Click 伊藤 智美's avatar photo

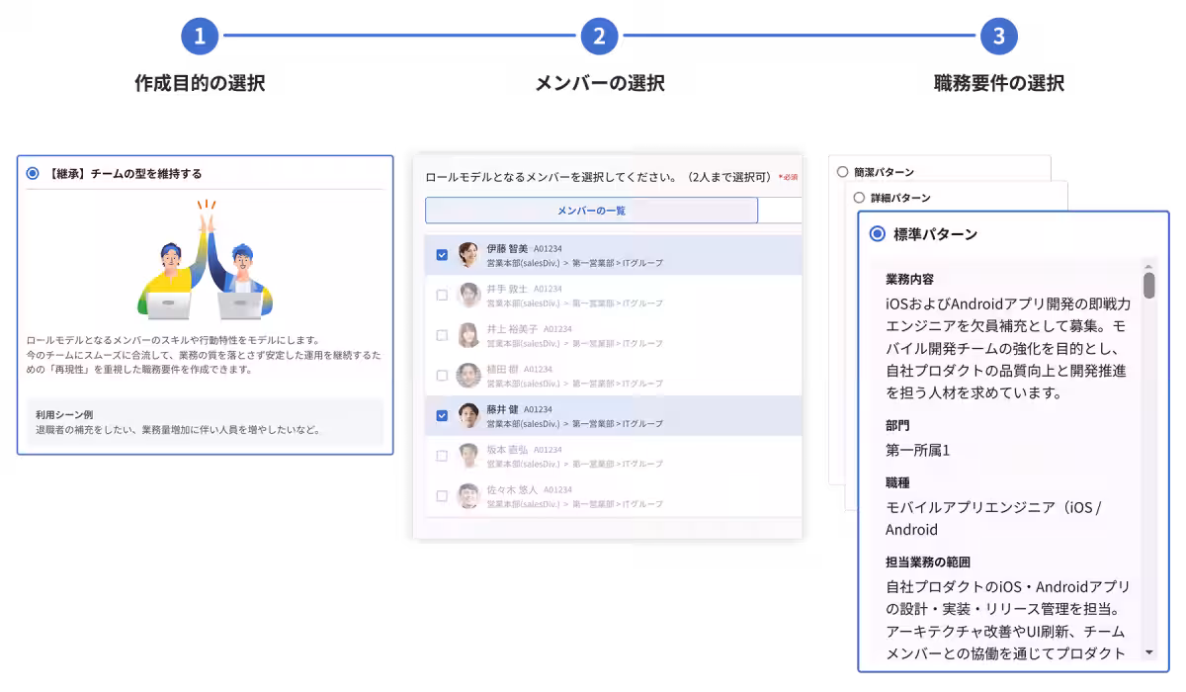(468, 255)
